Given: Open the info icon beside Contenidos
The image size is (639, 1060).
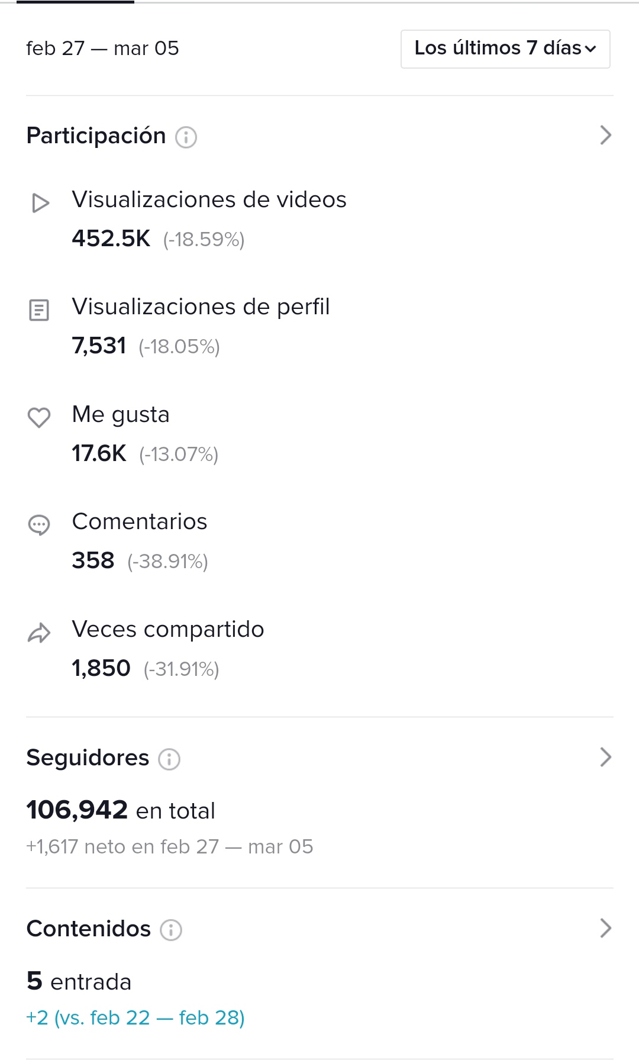Looking at the screenshot, I should pyautogui.click(x=171, y=930).
